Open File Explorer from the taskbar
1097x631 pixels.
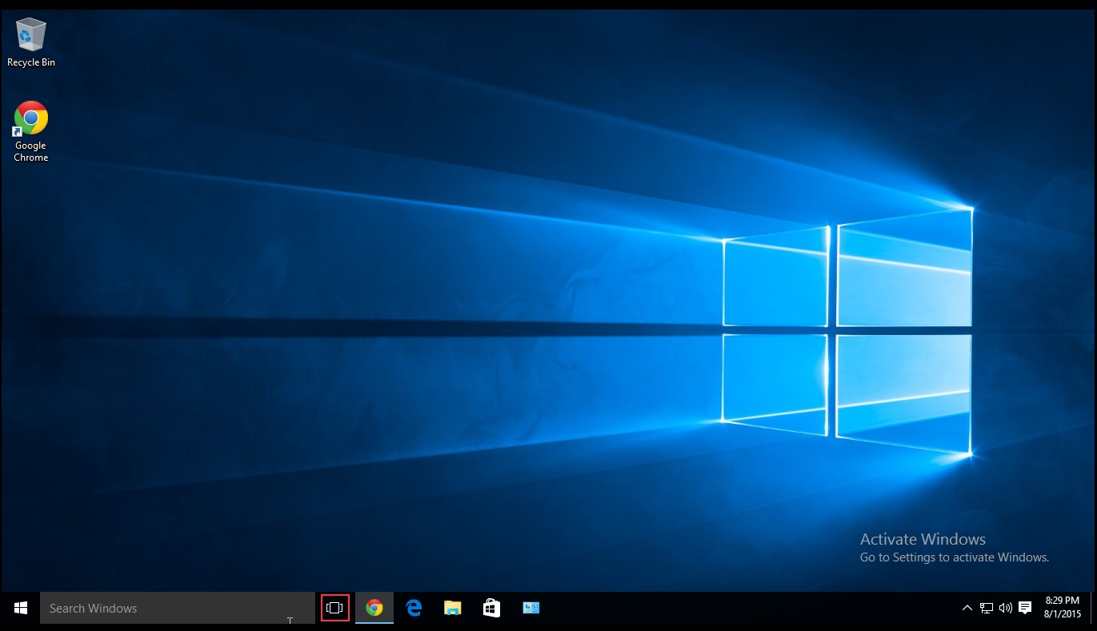(452, 608)
